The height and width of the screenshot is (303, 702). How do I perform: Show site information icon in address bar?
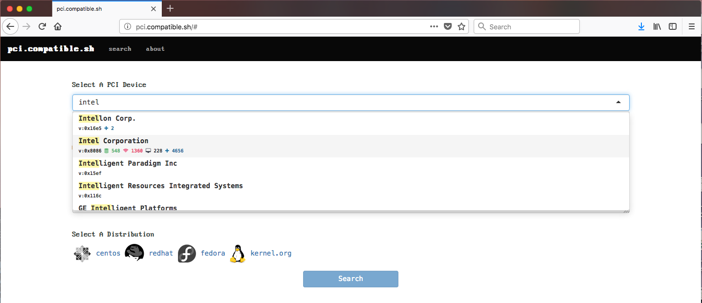128,27
